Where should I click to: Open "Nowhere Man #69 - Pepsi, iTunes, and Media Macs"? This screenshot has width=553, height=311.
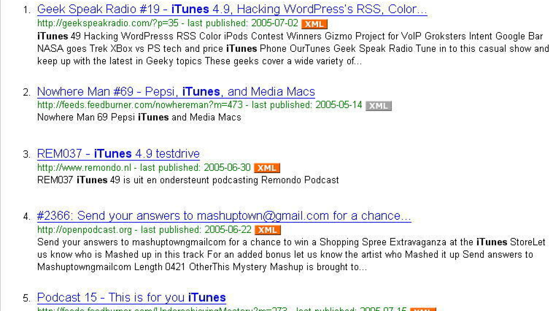(176, 92)
